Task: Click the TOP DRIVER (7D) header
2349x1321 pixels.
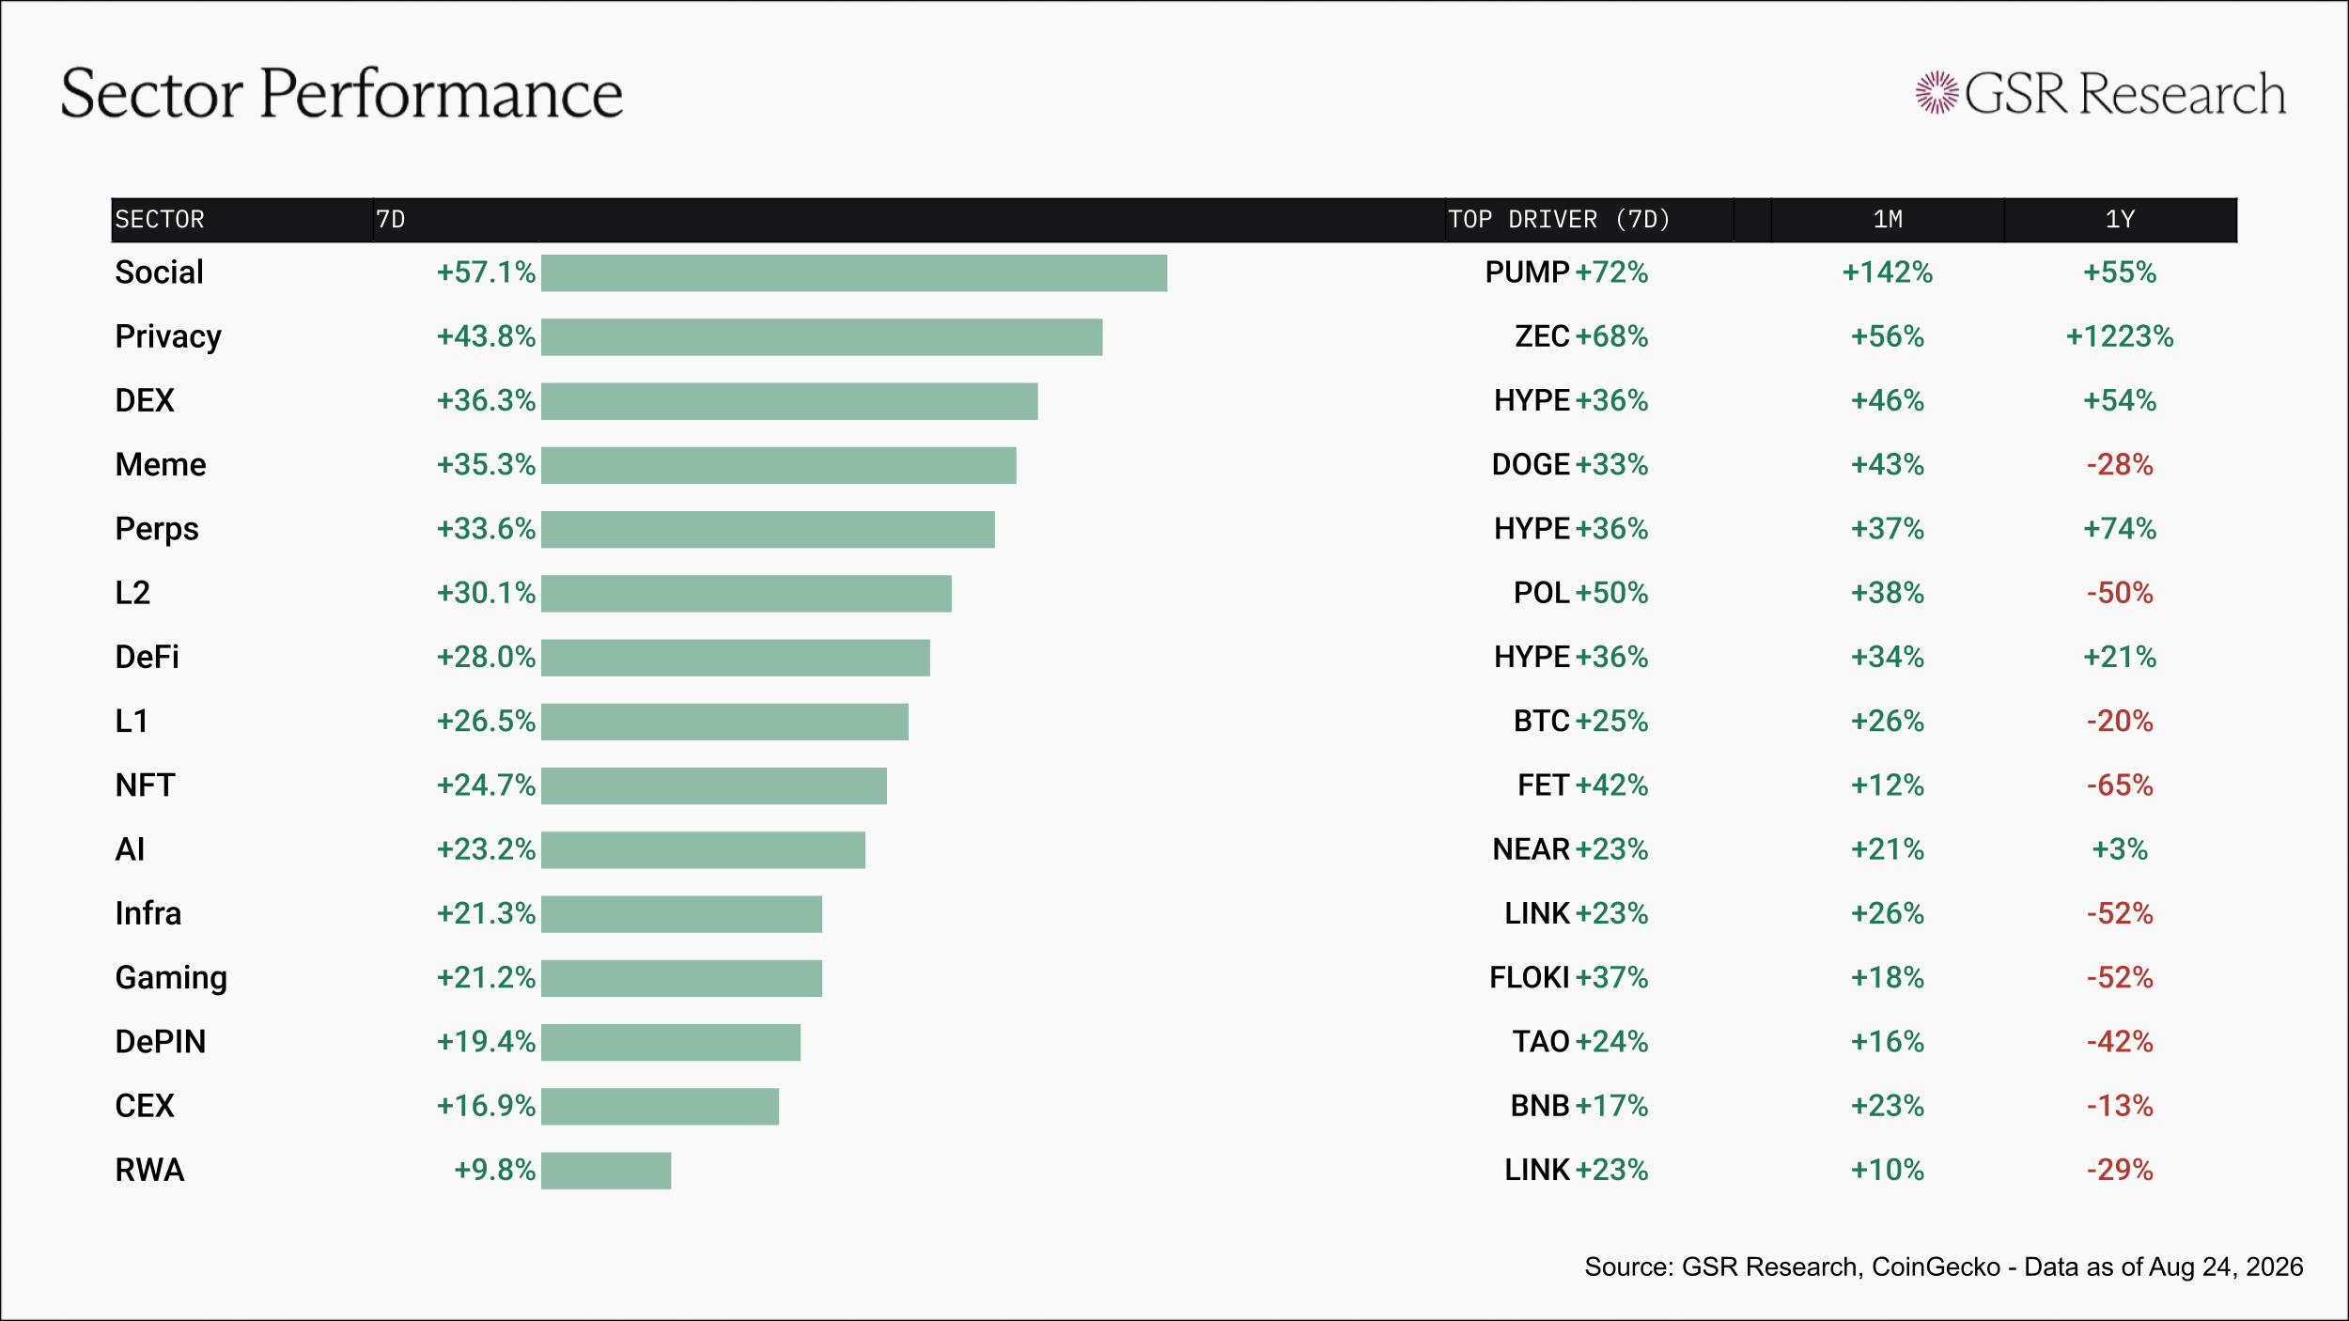Action: point(1559,220)
